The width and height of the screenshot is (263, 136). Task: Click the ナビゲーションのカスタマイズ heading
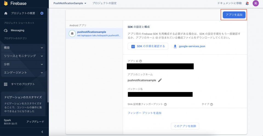coord(23,97)
